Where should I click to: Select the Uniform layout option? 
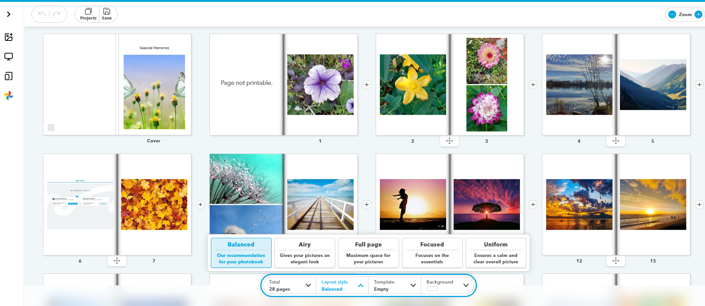[x=496, y=252]
